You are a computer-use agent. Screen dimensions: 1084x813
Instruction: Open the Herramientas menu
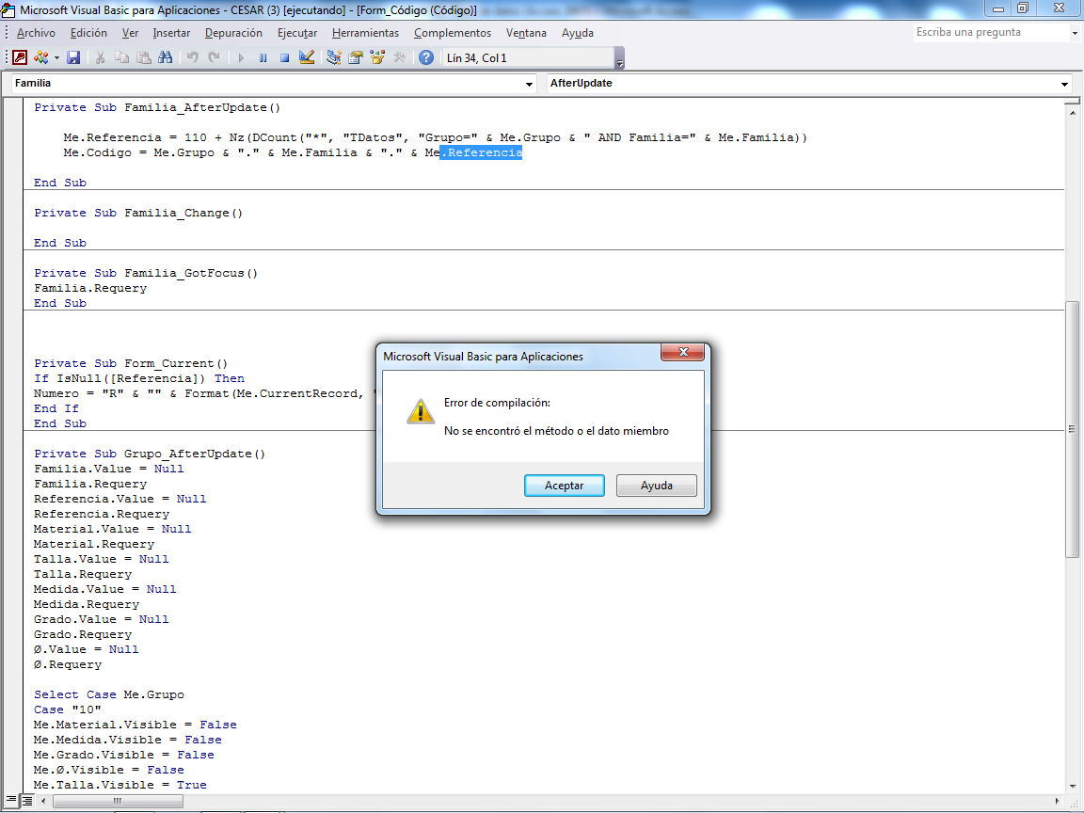click(x=365, y=33)
